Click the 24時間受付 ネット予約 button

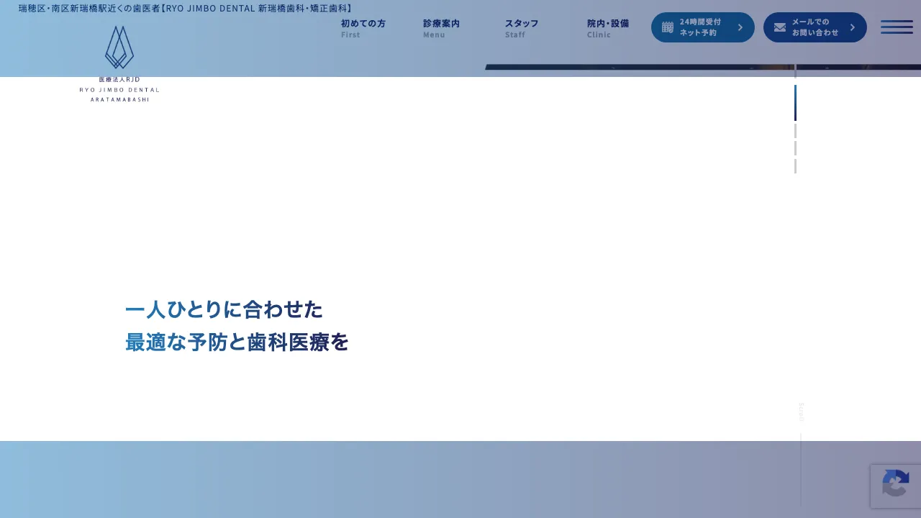click(703, 27)
